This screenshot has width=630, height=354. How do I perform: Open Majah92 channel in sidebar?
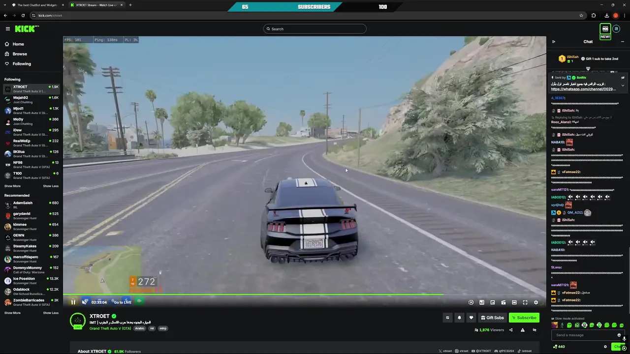(31, 100)
